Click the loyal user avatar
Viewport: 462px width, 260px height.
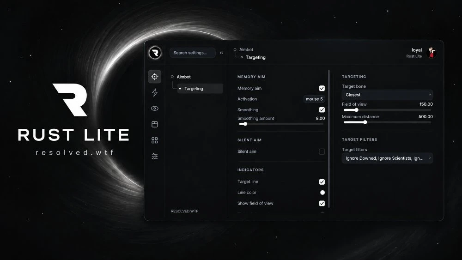coord(432,53)
